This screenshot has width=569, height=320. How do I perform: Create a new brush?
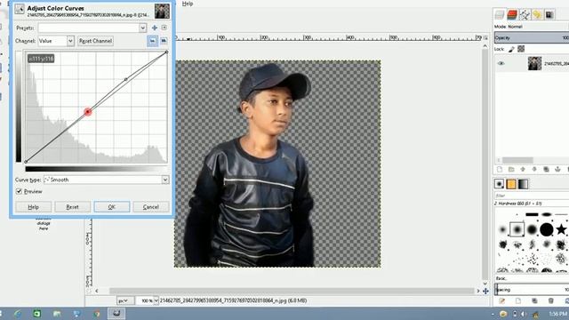pyautogui.click(x=518, y=301)
